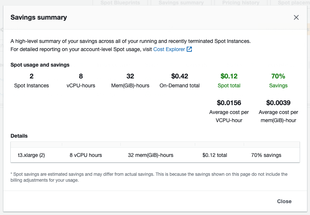The height and width of the screenshot is (215, 310).
Task: Click the Close button at dialog bottom
Action: pos(284,201)
